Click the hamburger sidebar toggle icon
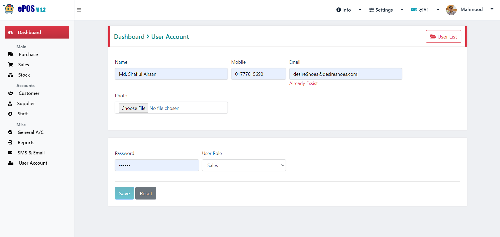The height and width of the screenshot is (237, 500). coord(79,10)
